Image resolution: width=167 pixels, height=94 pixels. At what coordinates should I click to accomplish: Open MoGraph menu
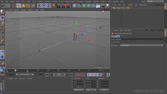tap(80, 2)
